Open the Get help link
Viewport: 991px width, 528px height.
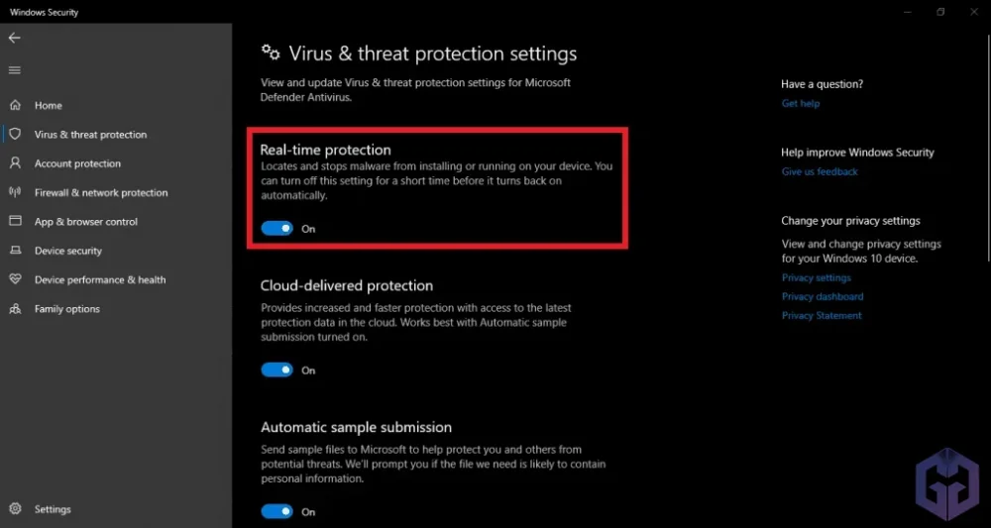(x=801, y=103)
